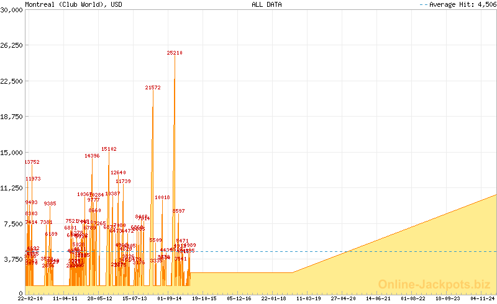The image size is (497, 304).
Task: Click the "ALL DATA" heading
Action: pos(267,4)
